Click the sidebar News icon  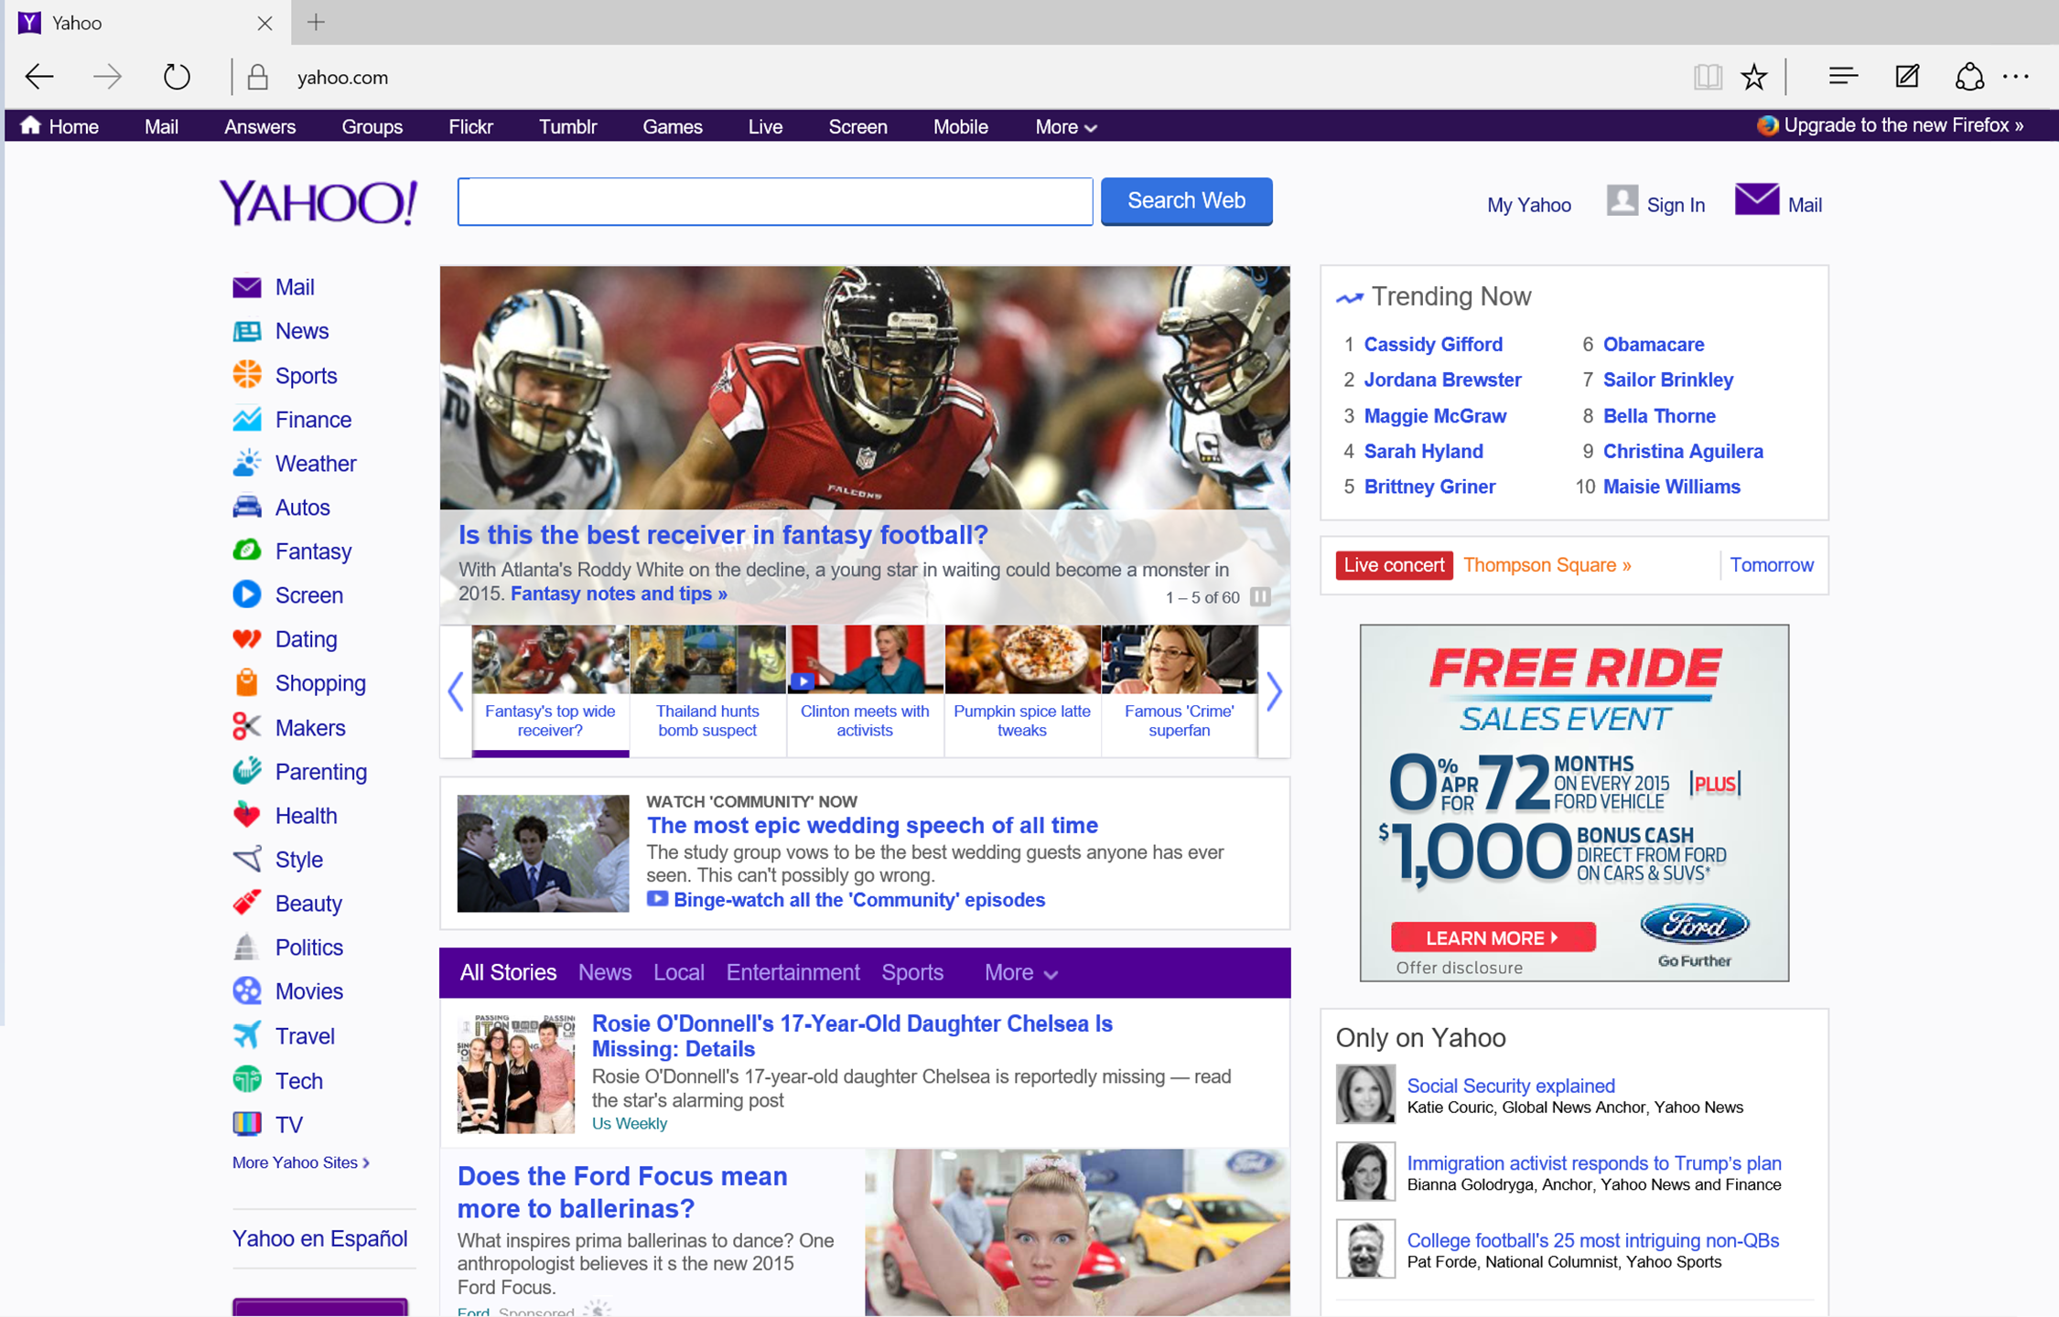click(246, 331)
